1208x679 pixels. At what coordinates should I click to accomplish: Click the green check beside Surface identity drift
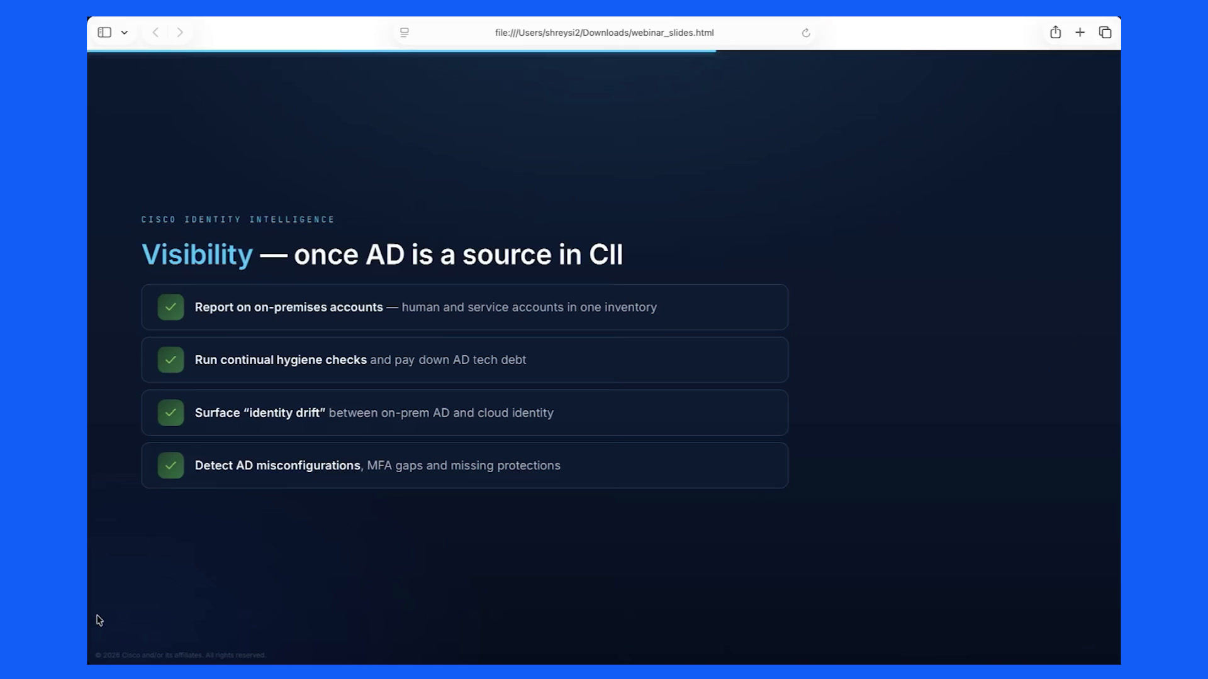tap(171, 412)
